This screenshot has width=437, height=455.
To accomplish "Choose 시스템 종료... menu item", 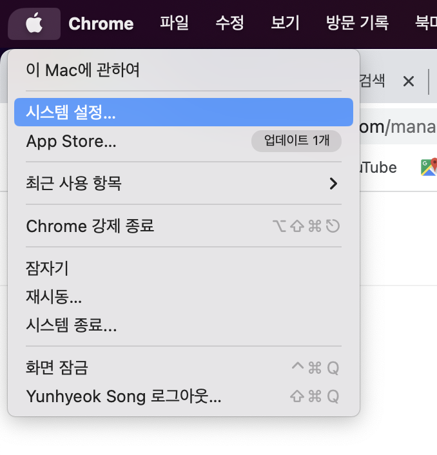I will click(184, 325).
